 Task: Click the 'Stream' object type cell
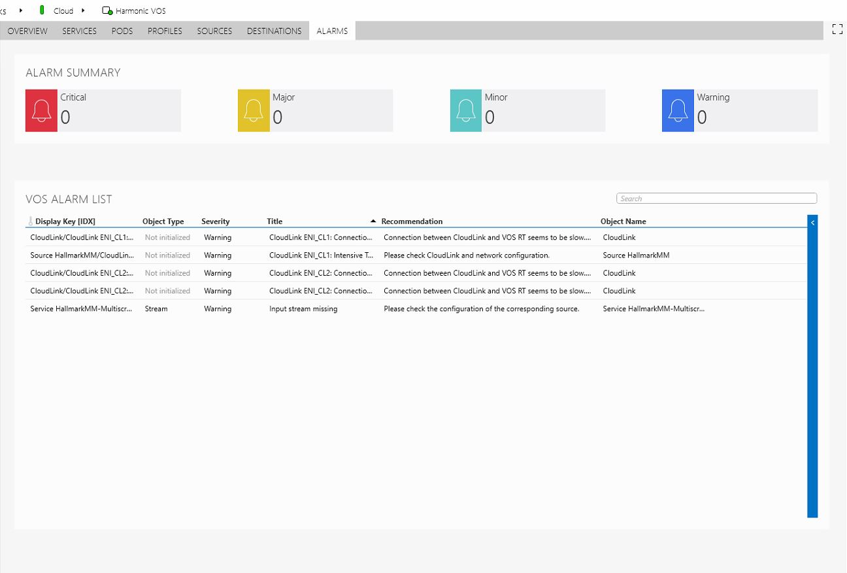(156, 309)
